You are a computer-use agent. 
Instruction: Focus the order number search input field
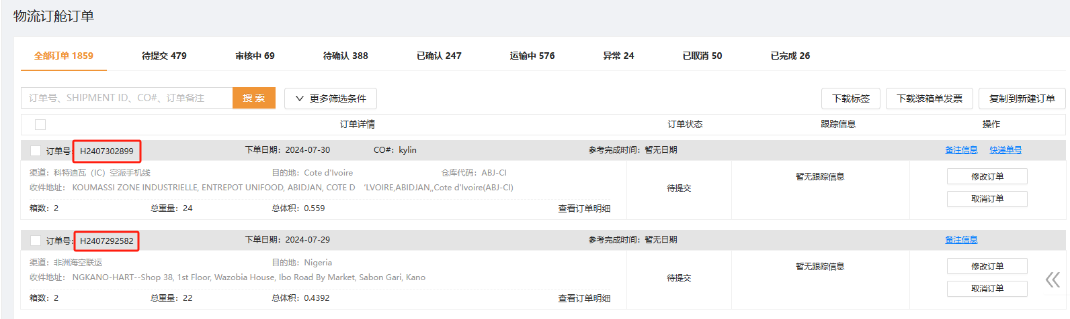127,98
